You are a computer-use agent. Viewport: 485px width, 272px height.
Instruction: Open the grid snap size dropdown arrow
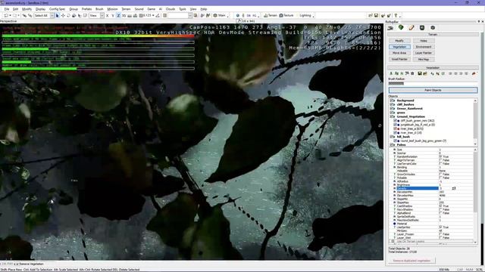click(x=153, y=15)
